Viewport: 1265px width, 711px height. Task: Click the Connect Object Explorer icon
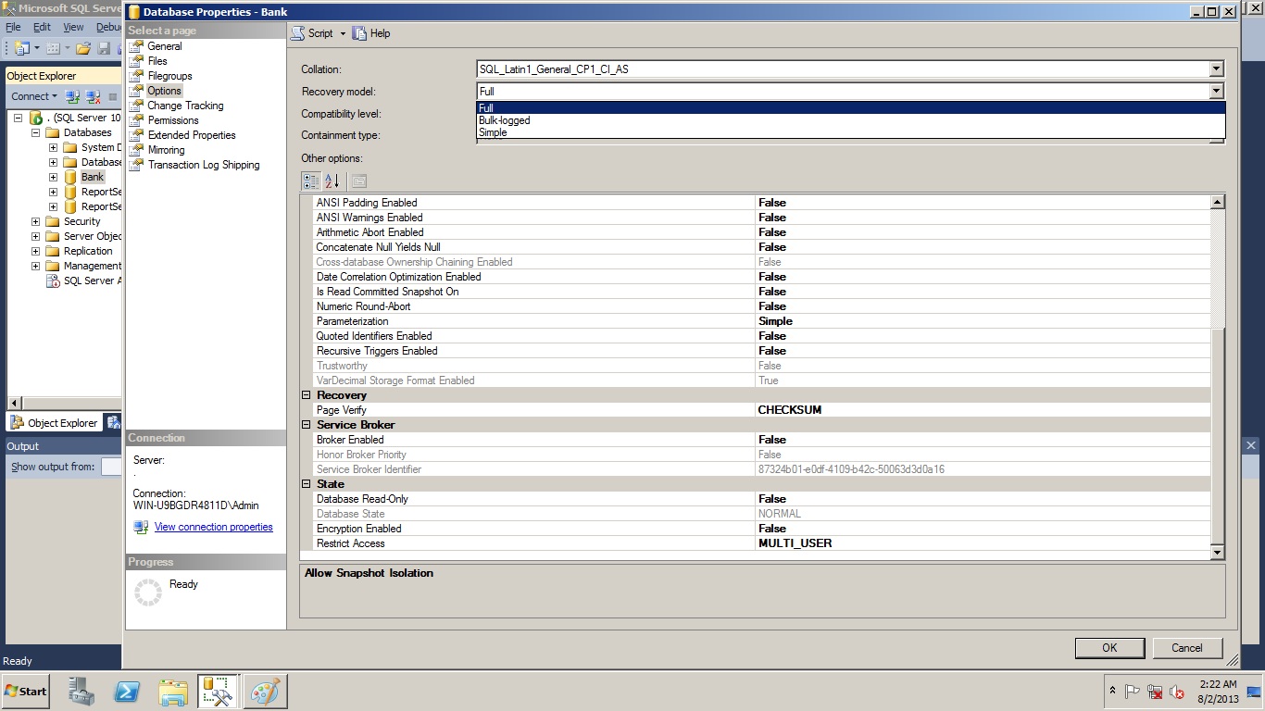72,96
